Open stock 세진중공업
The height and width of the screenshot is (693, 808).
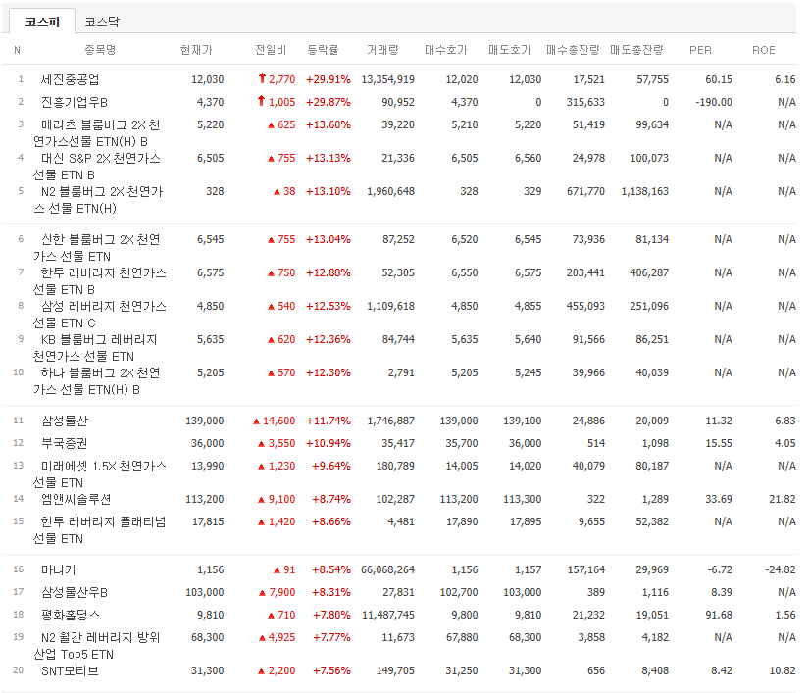[70, 79]
